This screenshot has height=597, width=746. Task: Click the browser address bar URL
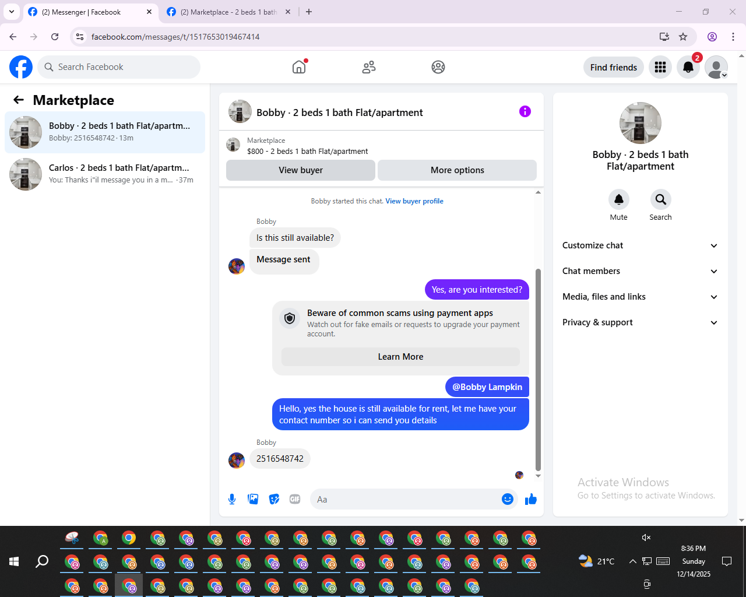click(x=175, y=37)
